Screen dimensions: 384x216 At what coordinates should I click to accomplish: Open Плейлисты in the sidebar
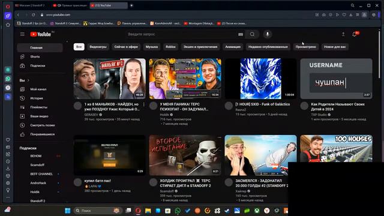pyautogui.click(x=40, y=107)
